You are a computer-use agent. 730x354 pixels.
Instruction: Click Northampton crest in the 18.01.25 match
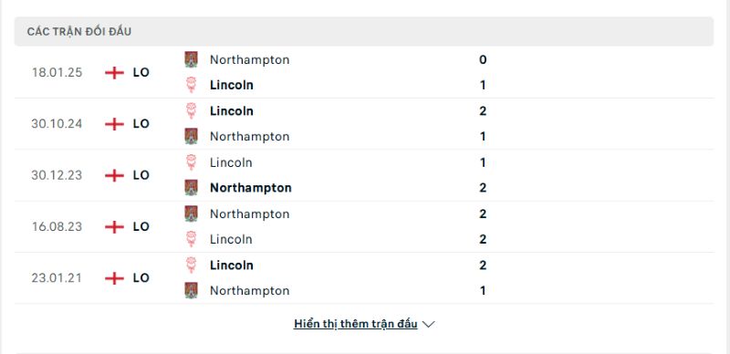click(x=191, y=59)
